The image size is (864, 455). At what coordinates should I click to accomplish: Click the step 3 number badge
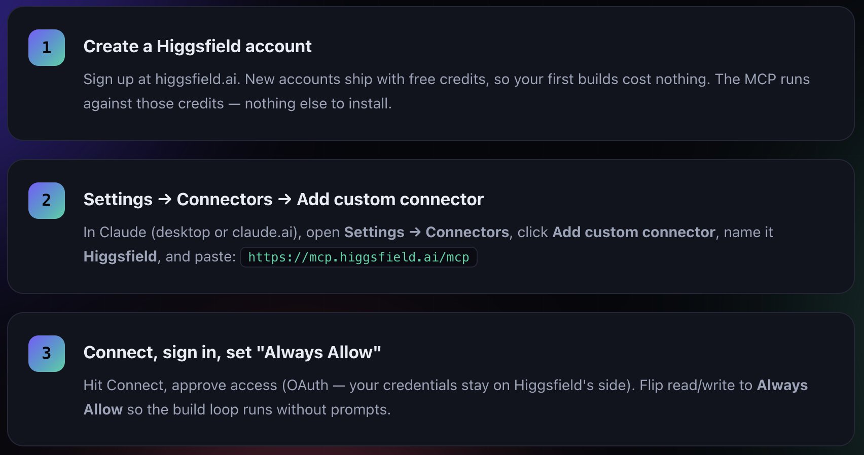pyautogui.click(x=47, y=354)
